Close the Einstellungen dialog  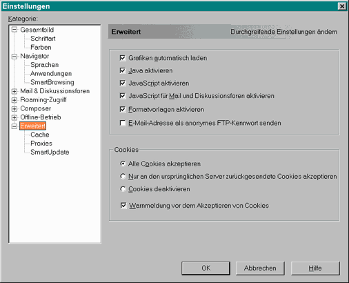pyautogui.click(x=342, y=6)
